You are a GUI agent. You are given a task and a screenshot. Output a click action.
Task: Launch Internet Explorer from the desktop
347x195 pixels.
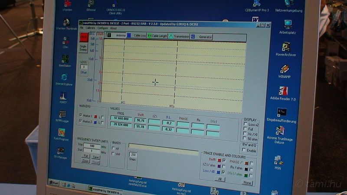(64, 78)
